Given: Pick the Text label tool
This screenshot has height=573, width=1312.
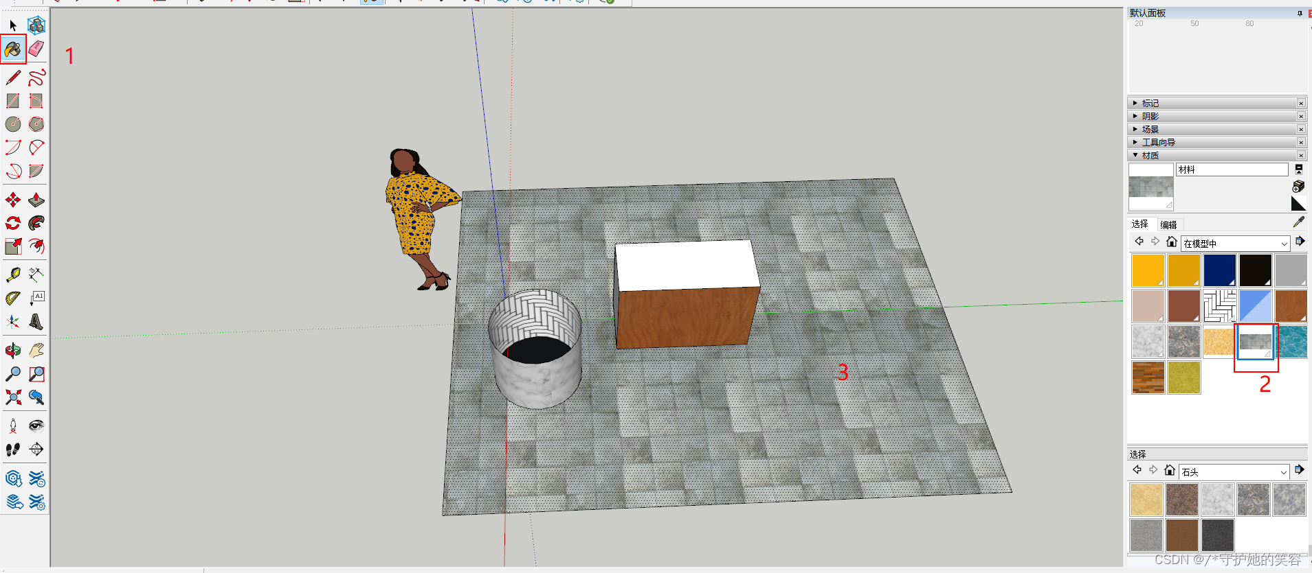Looking at the screenshot, I should (x=36, y=299).
